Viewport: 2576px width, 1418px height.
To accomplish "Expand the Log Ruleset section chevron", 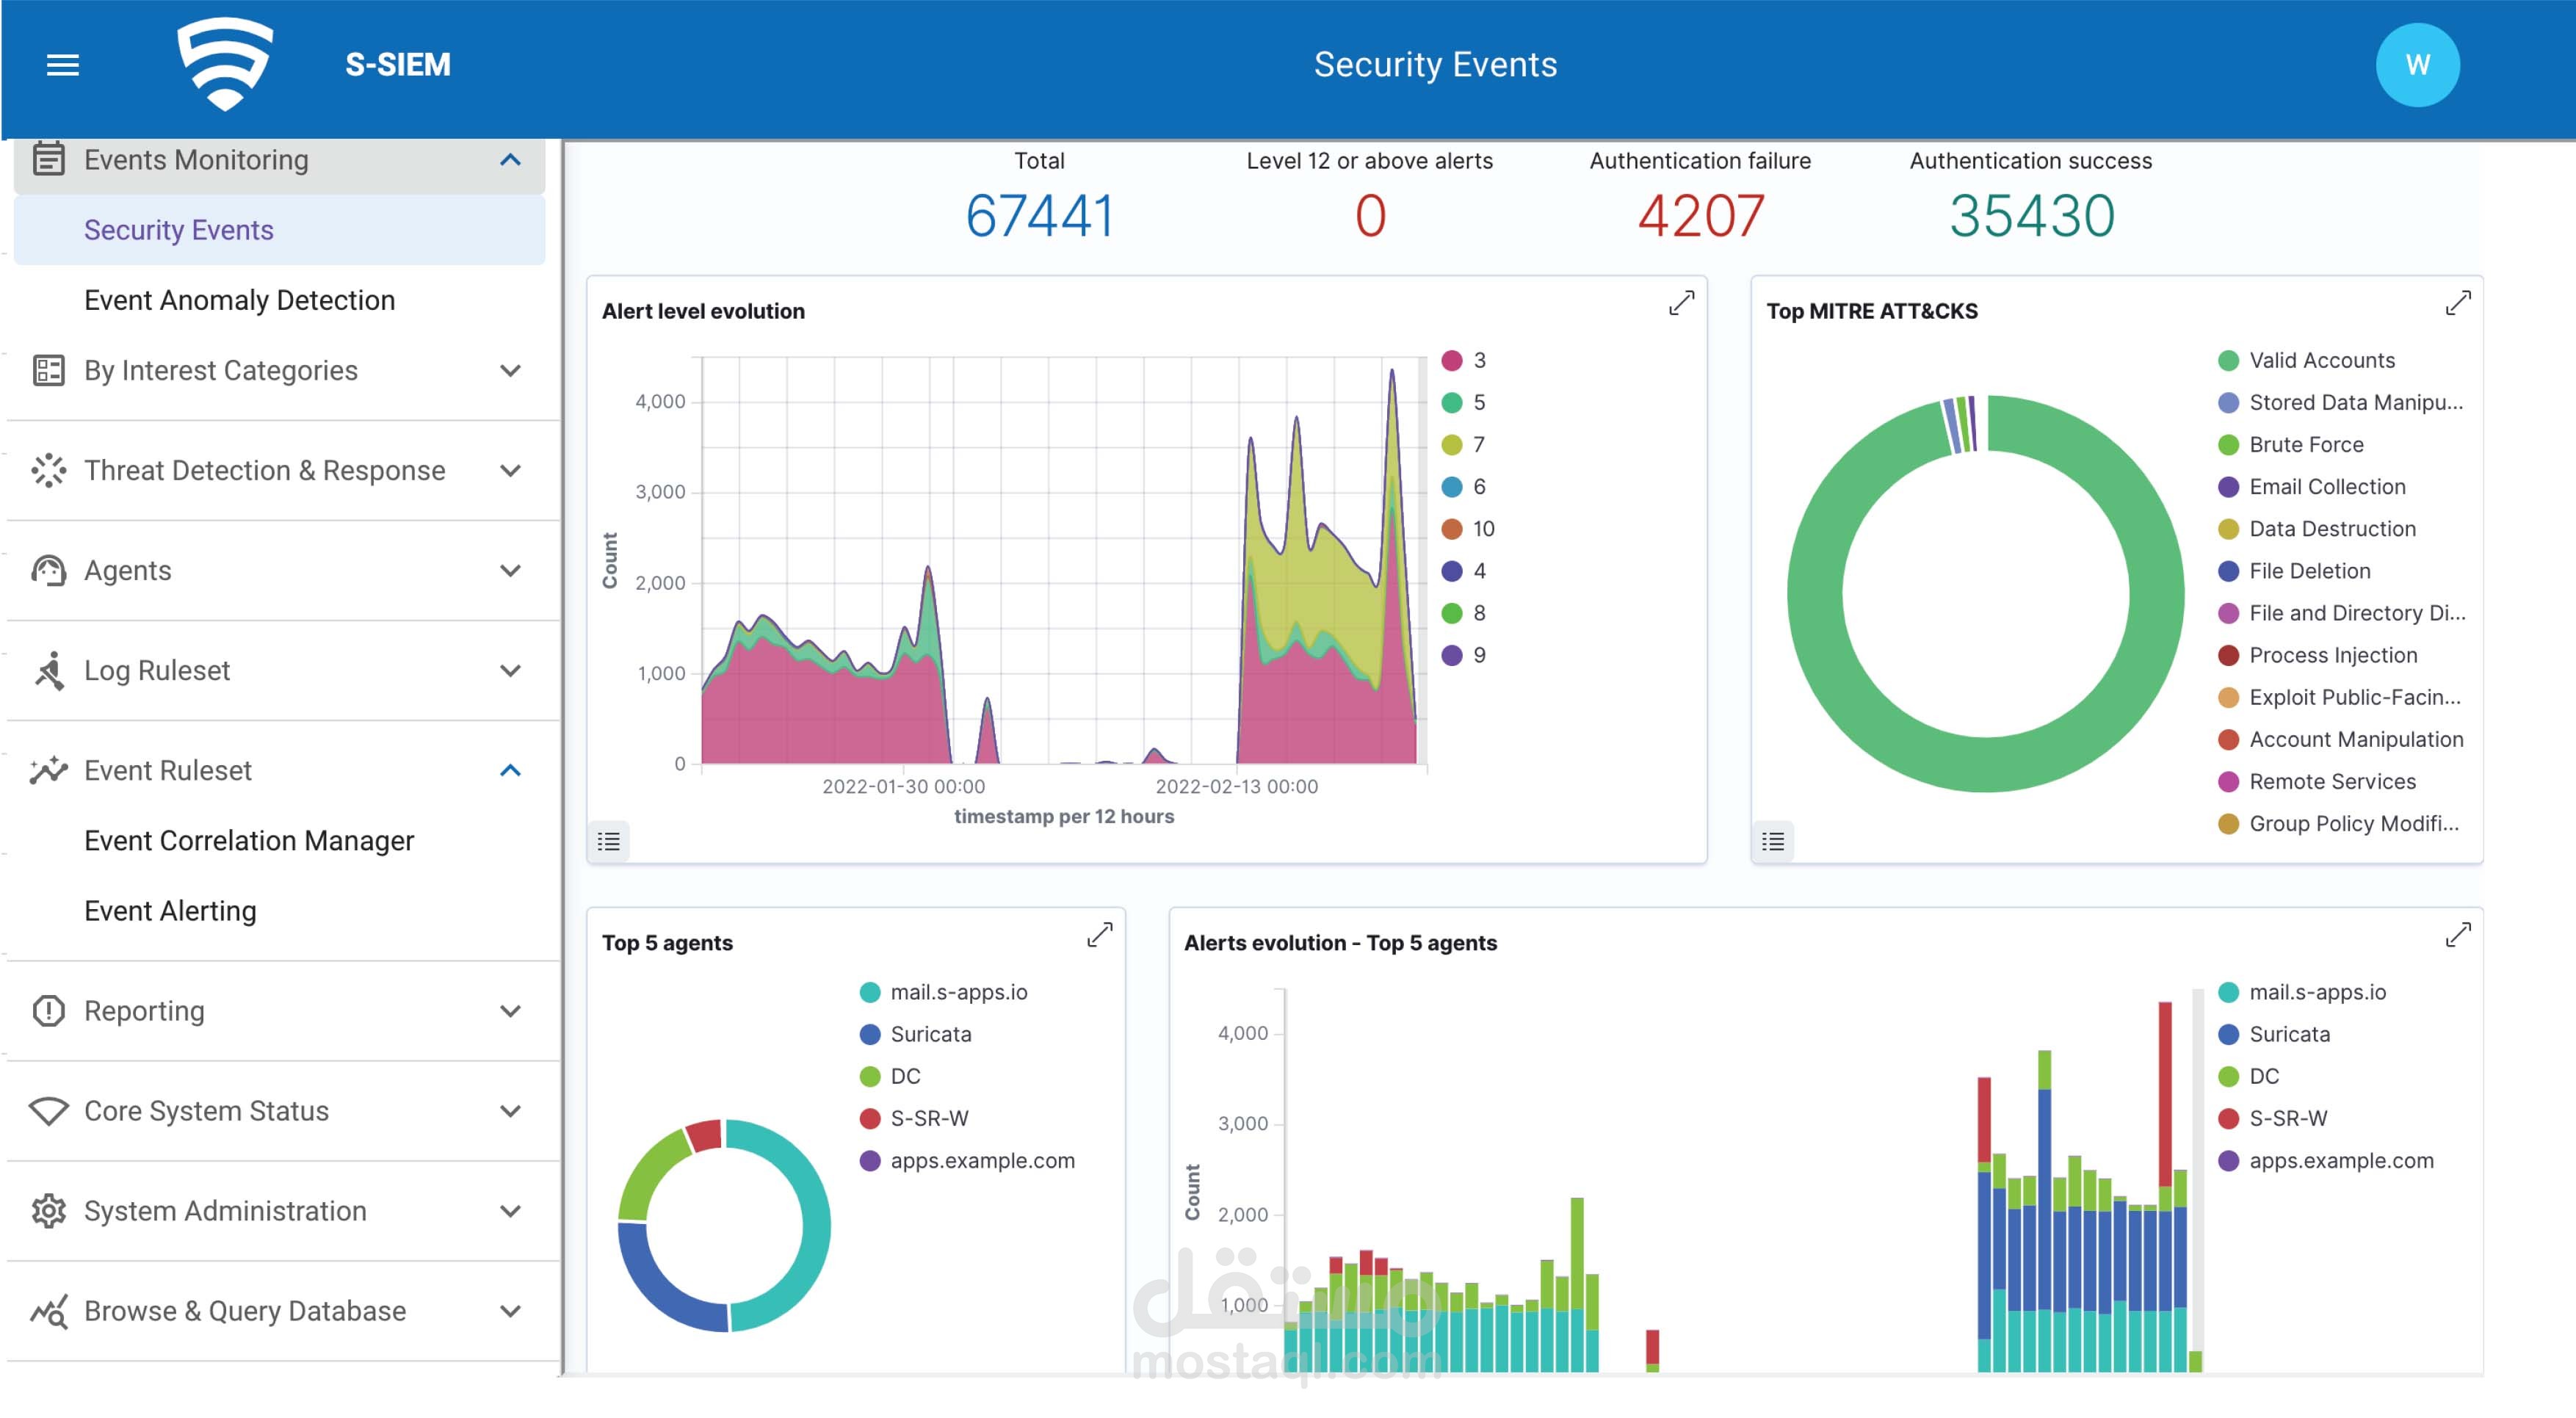I will [510, 671].
